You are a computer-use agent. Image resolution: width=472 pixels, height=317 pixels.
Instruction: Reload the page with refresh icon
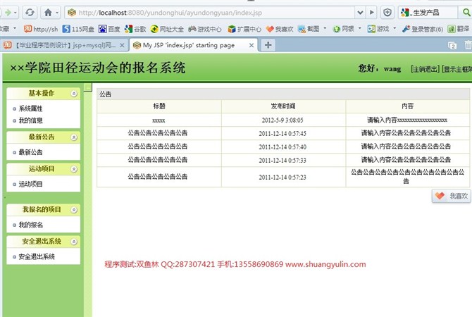click(x=30, y=13)
